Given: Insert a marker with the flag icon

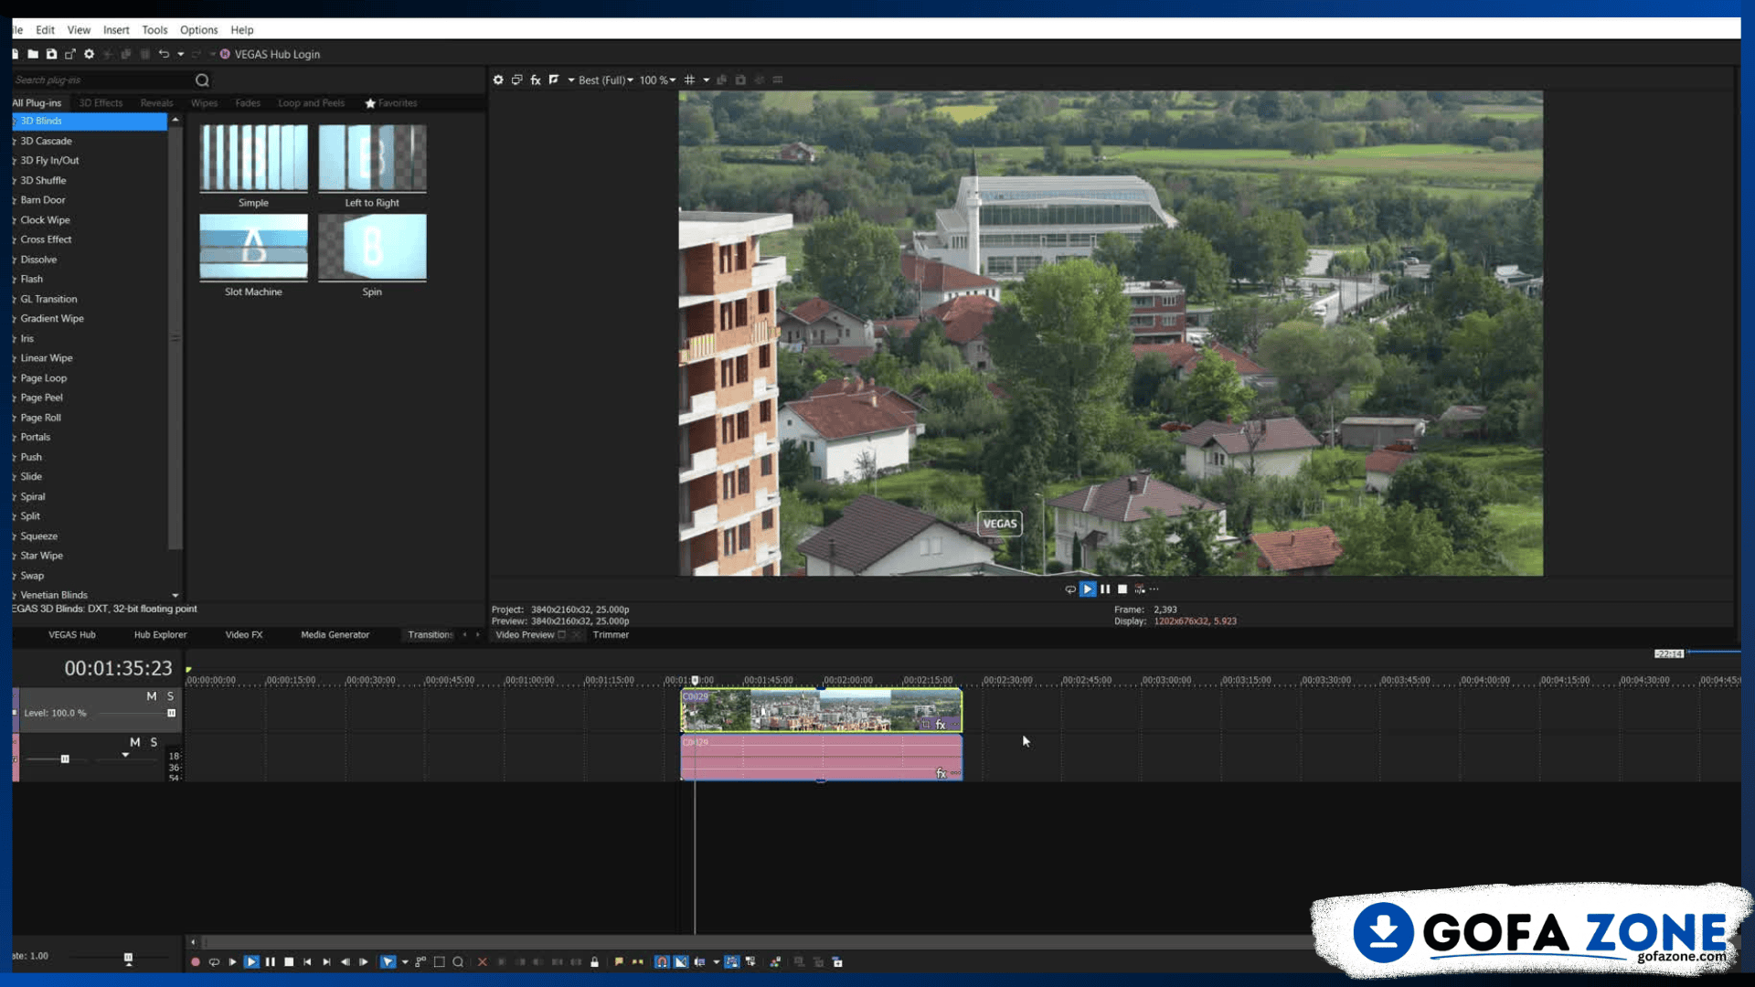Looking at the screenshot, I should [619, 962].
